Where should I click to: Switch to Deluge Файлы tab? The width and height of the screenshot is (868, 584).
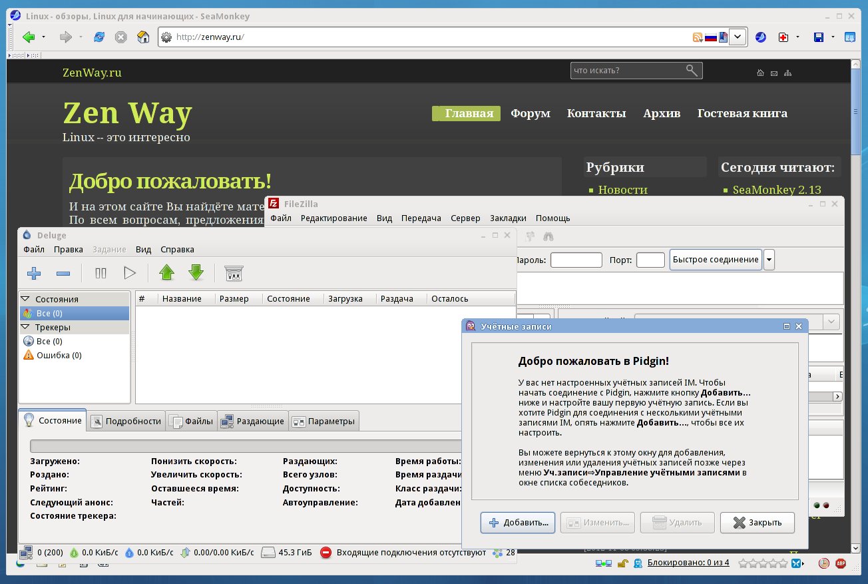coord(192,421)
